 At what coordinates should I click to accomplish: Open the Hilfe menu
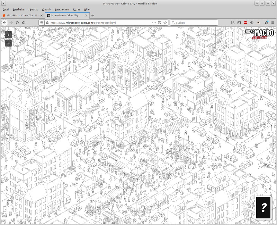coord(87,10)
